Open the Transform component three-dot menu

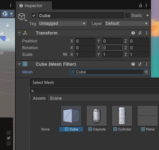click(x=147, y=33)
